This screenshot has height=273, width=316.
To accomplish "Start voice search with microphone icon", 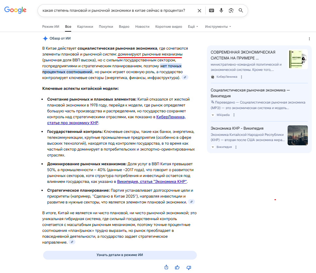I will pyautogui.click(x=221, y=10).
